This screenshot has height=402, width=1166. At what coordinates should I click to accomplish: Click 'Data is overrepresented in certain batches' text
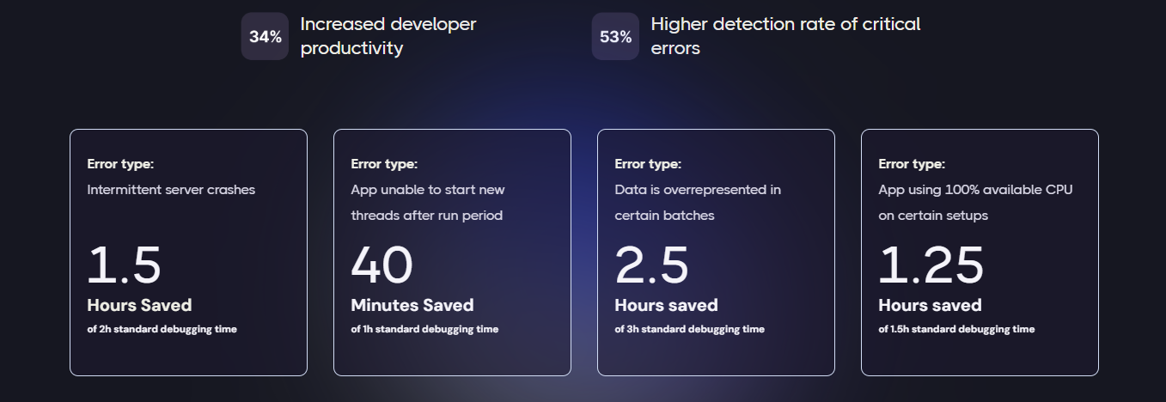pos(697,203)
